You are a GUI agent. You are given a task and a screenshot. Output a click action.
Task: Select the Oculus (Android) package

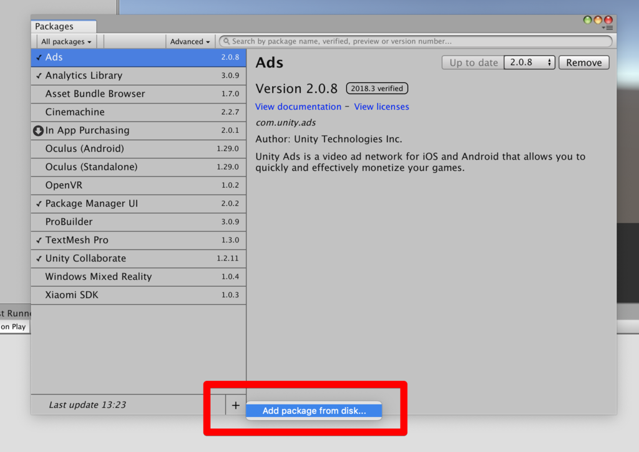[139, 149]
